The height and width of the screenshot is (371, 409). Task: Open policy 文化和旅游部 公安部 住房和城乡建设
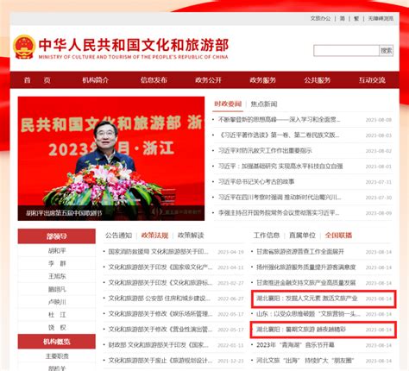(160, 299)
